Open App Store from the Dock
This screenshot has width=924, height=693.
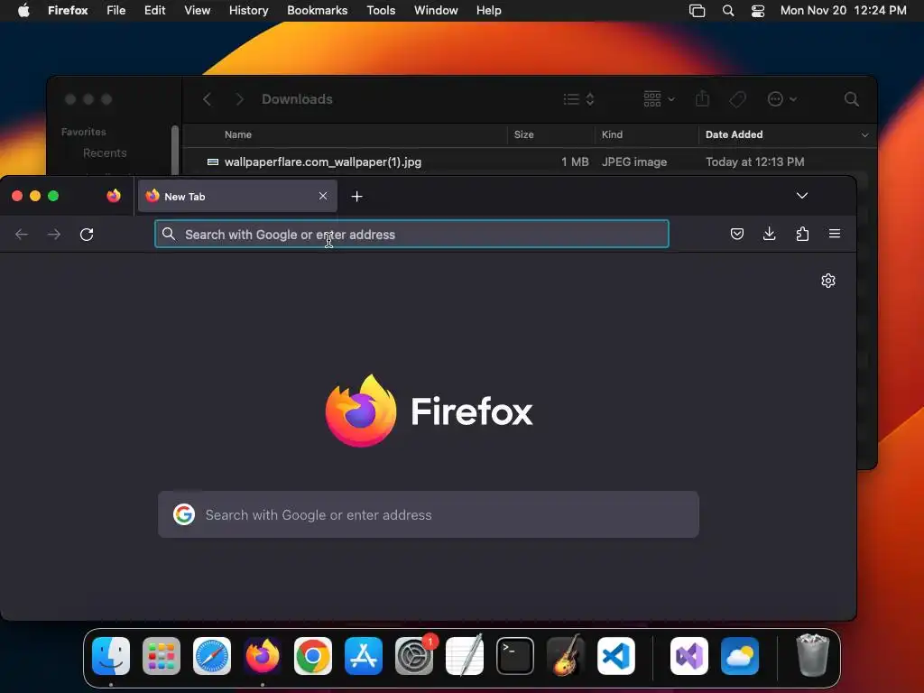click(x=364, y=656)
